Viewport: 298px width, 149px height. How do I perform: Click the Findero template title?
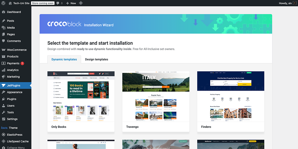point(206,127)
